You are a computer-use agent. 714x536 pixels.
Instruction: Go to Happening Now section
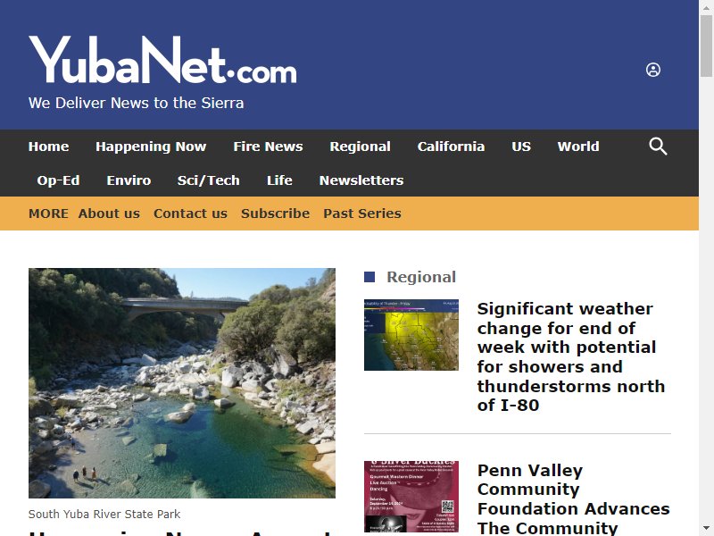(151, 147)
